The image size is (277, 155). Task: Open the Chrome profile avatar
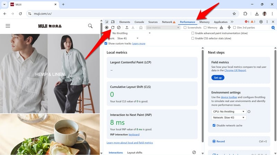click(x=265, y=14)
